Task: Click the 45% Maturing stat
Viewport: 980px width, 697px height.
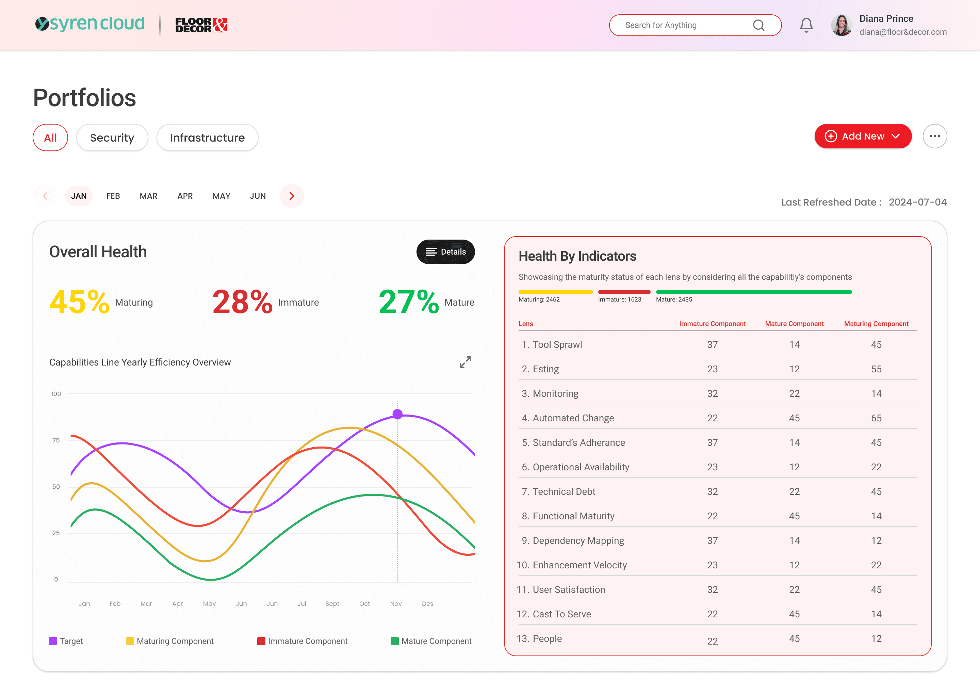Action: 101,302
